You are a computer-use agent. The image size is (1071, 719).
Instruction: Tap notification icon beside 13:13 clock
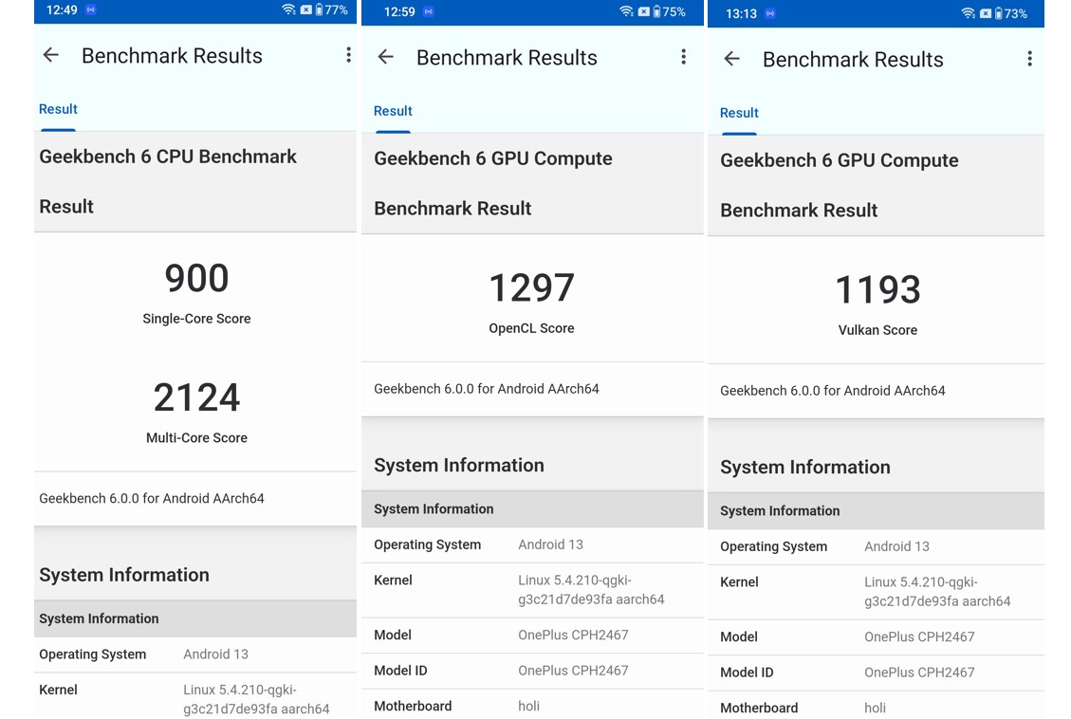click(769, 13)
